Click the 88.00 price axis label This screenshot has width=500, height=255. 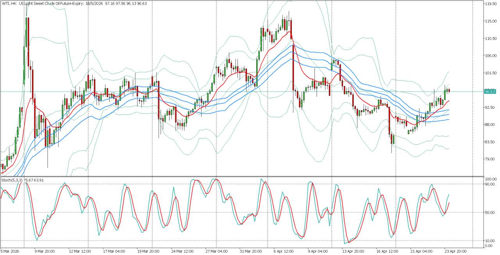(x=490, y=124)
